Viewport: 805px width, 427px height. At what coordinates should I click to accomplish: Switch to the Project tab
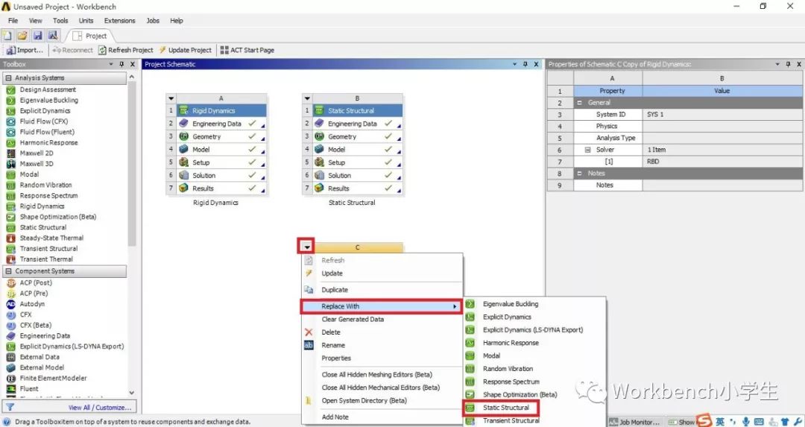[91, 36]
